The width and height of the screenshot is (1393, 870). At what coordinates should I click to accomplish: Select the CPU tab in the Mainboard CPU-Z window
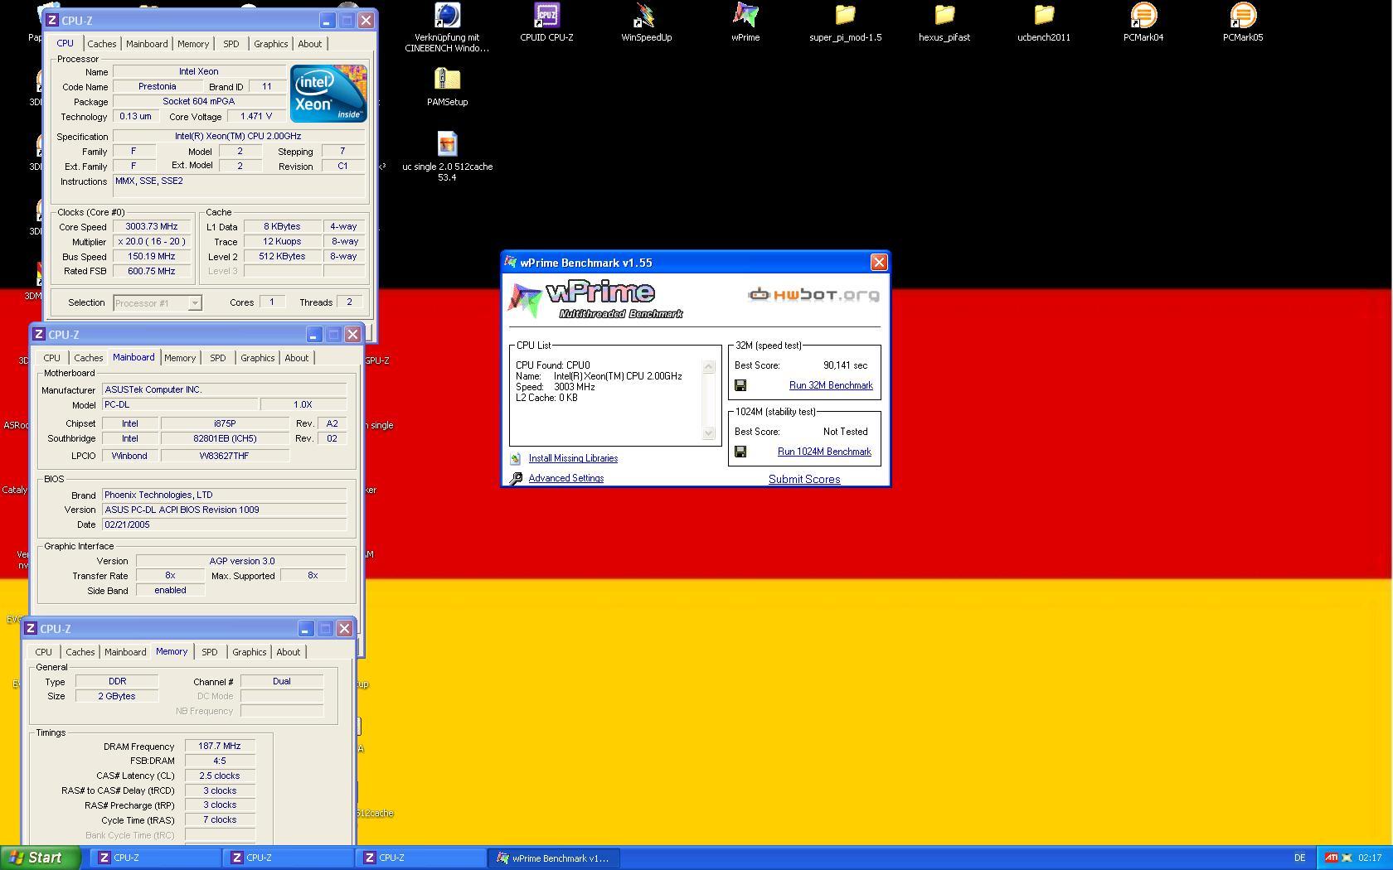pos(51,358)
